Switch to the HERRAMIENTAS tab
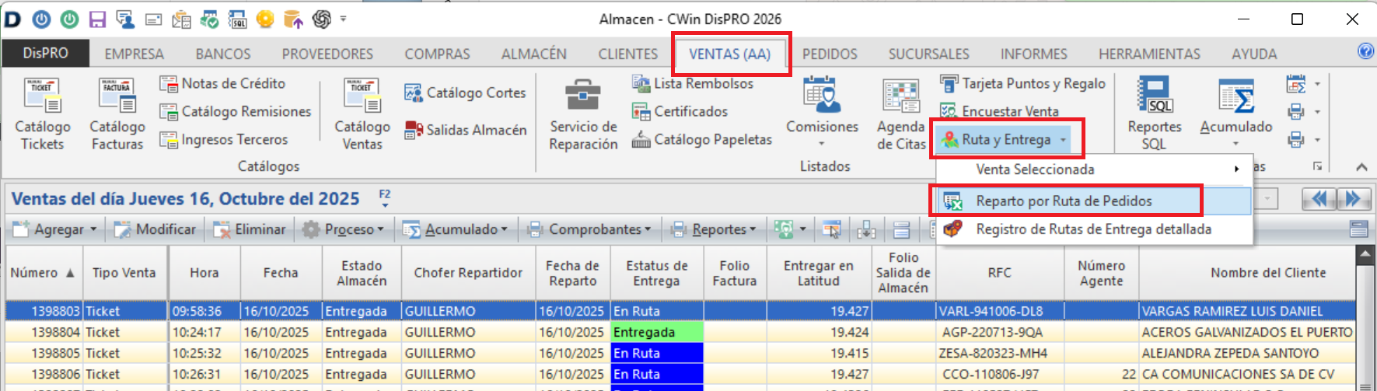 (1149, 54)
